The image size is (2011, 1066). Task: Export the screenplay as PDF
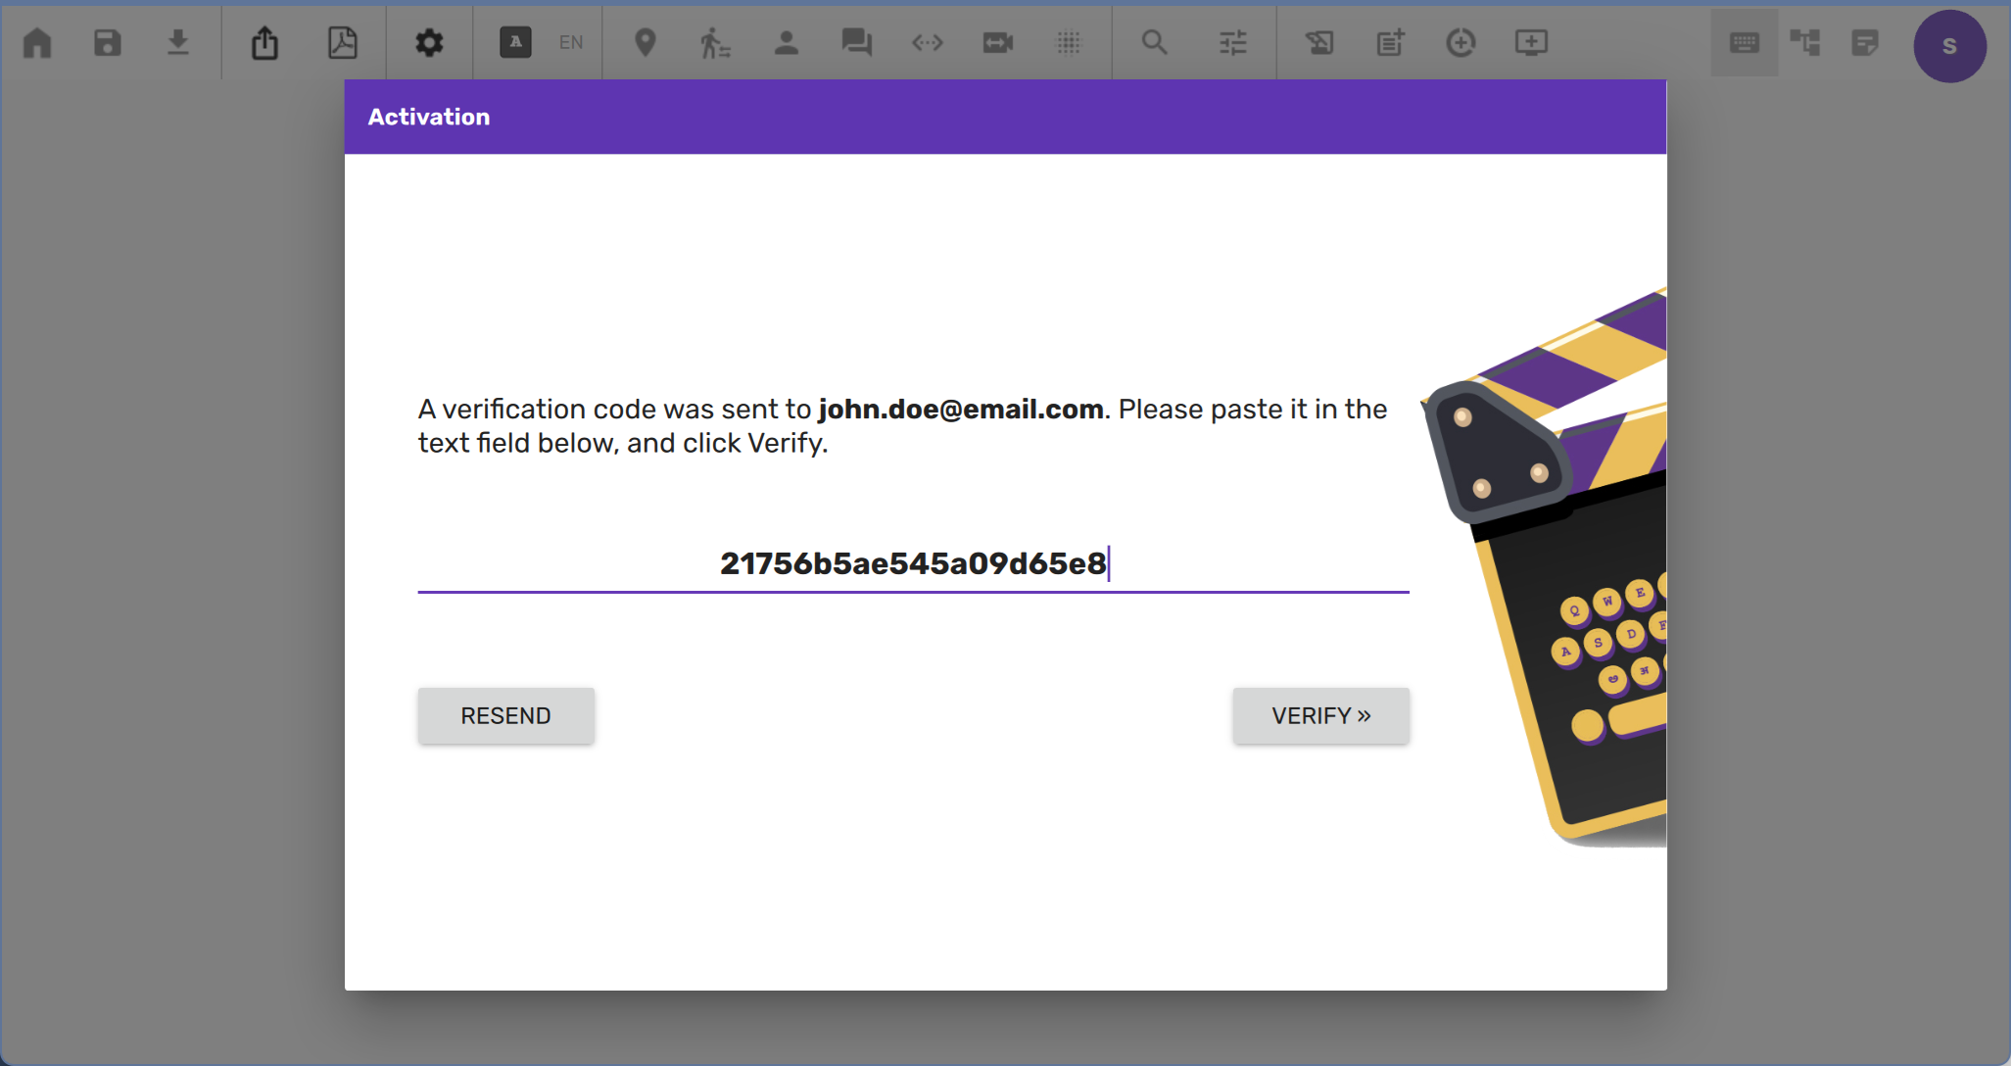tap(343, 43)
